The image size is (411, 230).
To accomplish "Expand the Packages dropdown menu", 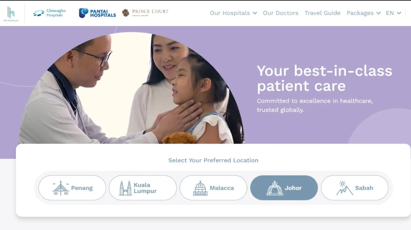I will click(x=363, y=13).
